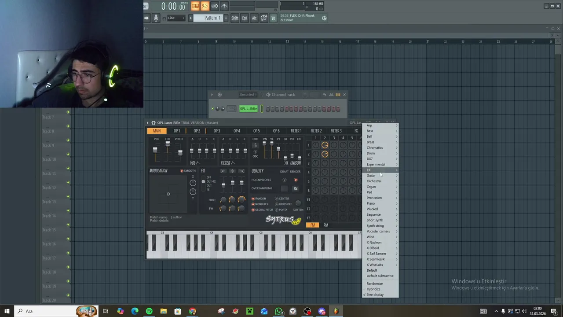The width and height of the screenshot is (563, 317).
Task: Select the EQ high shelf band icon
Action: click(241, 171)
